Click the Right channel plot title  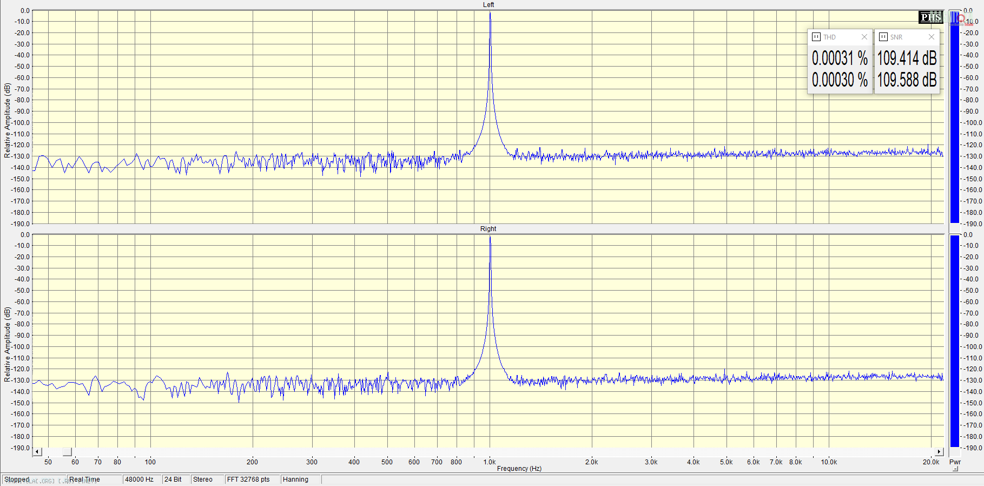[x=488, y=229]
